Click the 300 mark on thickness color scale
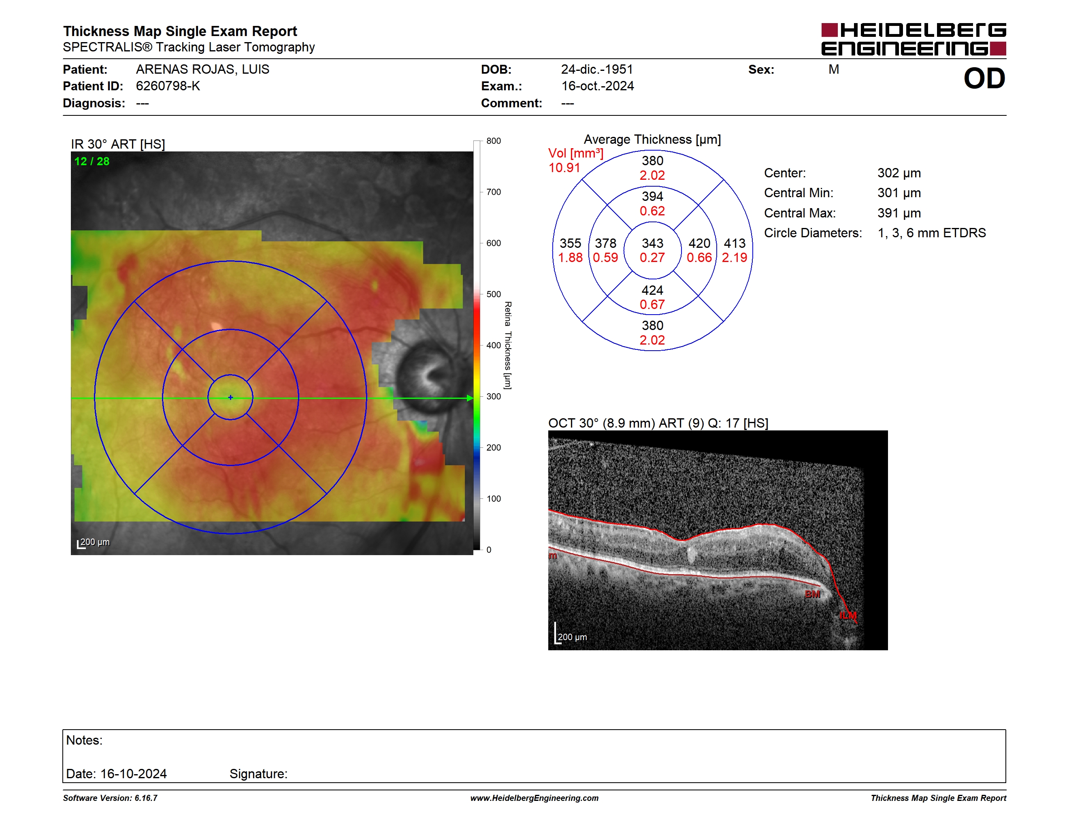This screenshot has width=1069, height=826. 493,396
